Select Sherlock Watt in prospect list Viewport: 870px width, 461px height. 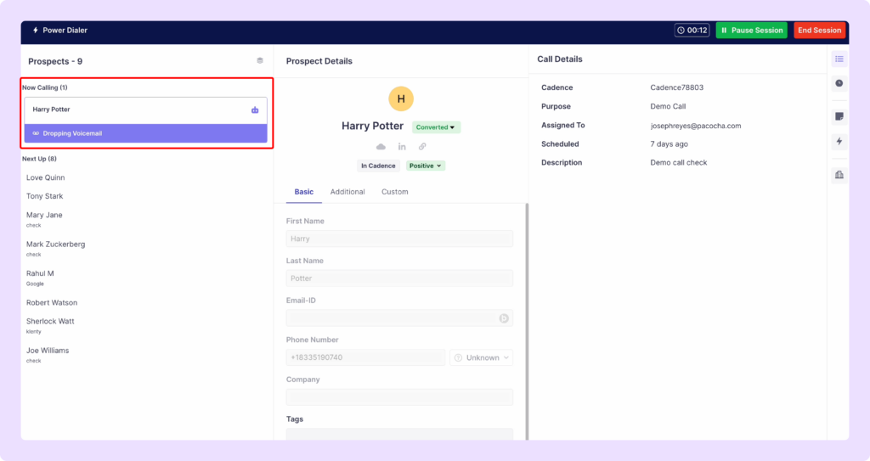[x=50, y=322]
